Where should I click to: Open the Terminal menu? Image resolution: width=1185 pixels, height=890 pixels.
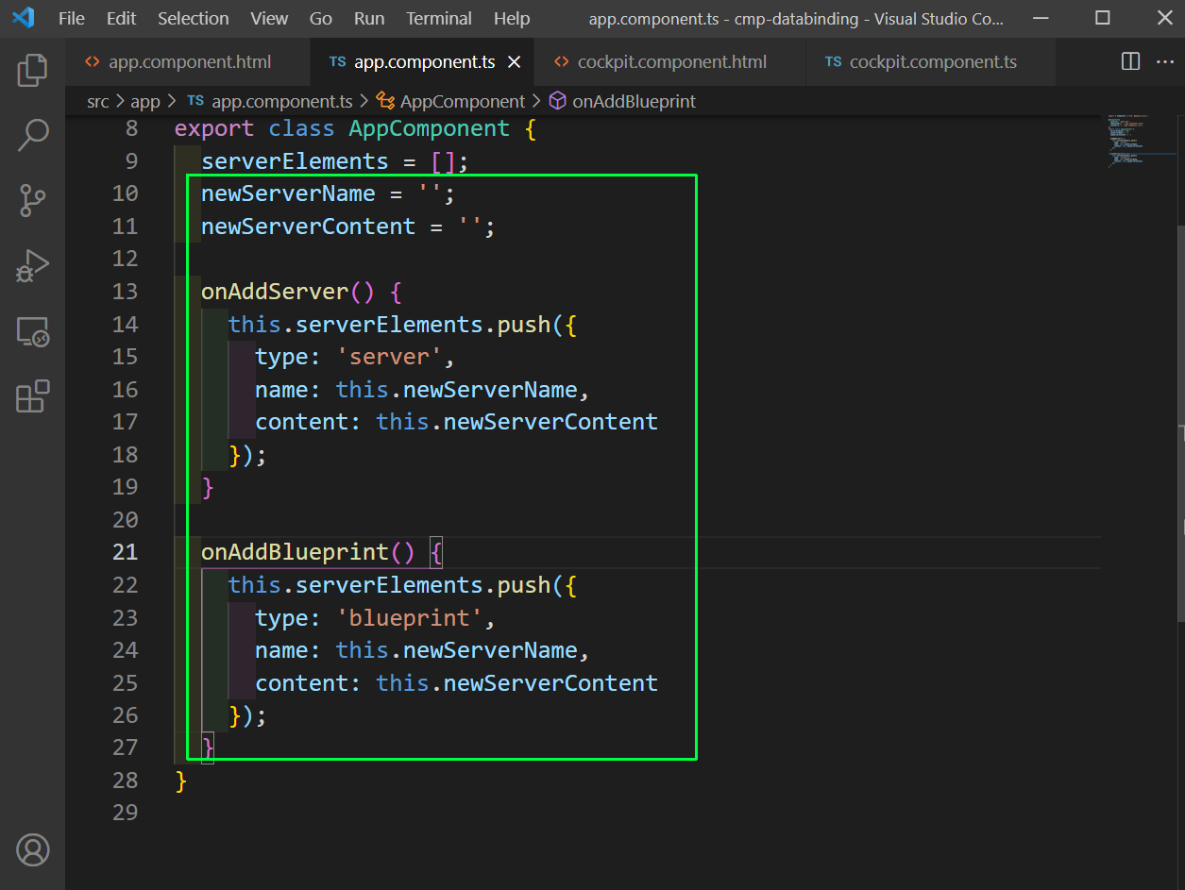[439, 18]
